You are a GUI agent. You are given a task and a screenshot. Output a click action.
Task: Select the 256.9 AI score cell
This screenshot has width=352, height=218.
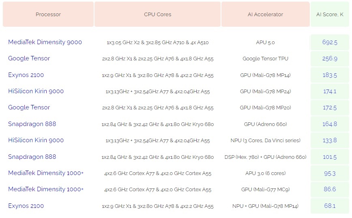[x=330, y=58]
